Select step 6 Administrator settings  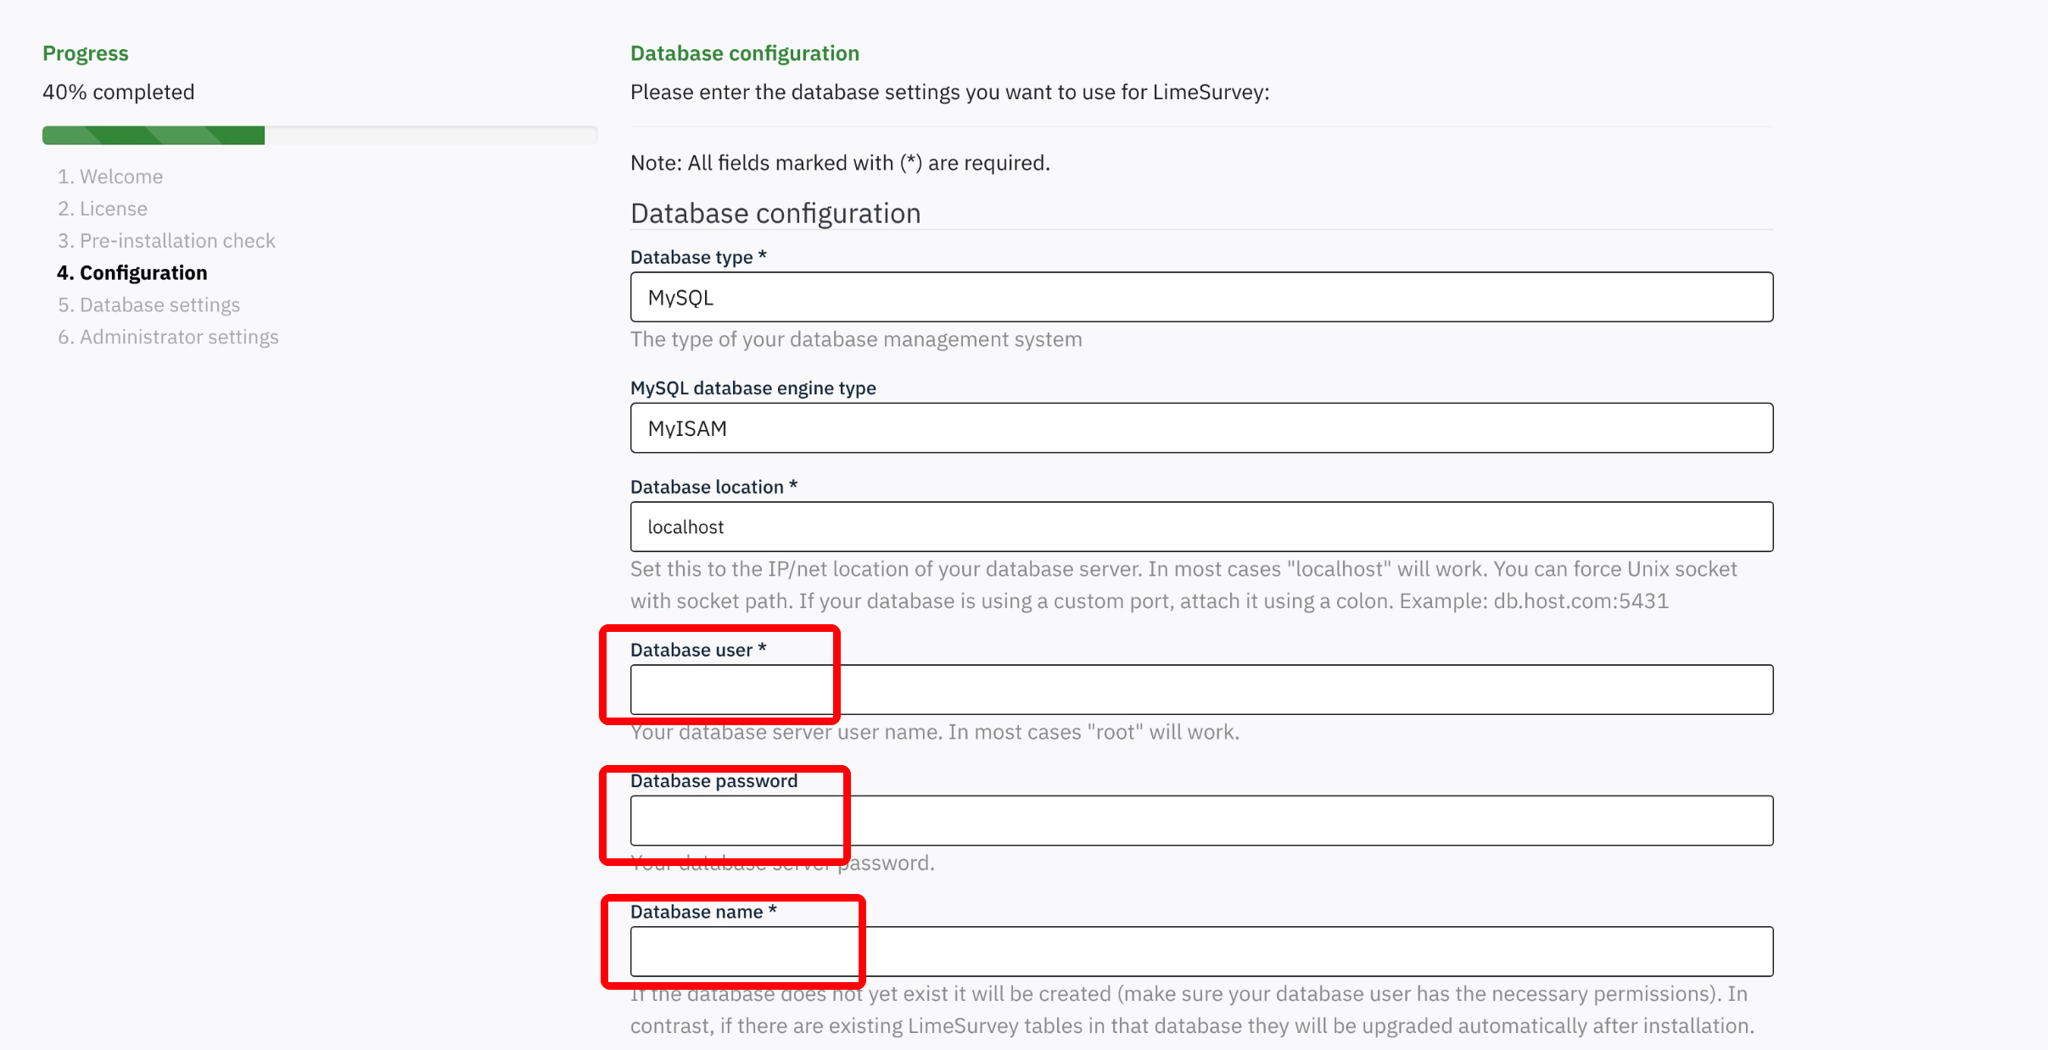pyautogui.click(x=168, y=338)
